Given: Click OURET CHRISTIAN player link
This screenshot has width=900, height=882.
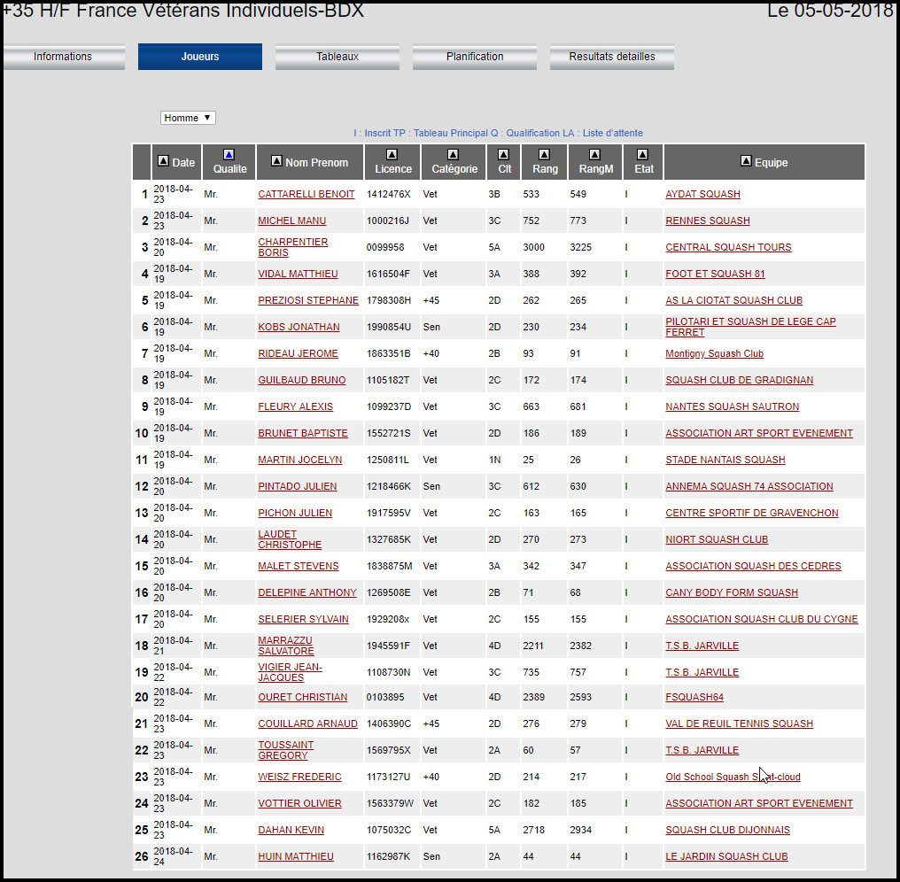Looking at the screenshot, I should tap(302, 697).
